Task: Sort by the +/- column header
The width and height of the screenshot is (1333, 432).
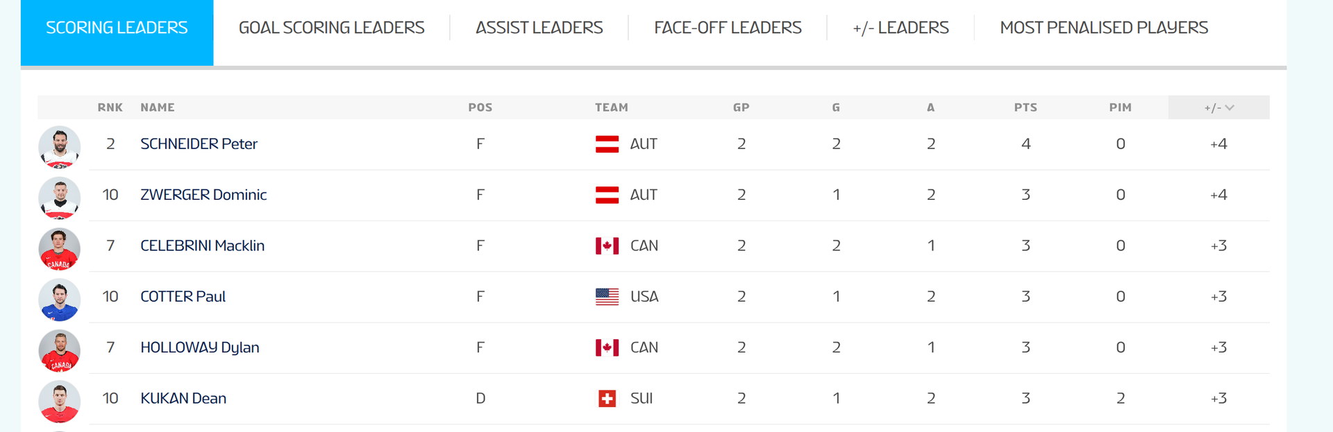Action: point(1218,107)
